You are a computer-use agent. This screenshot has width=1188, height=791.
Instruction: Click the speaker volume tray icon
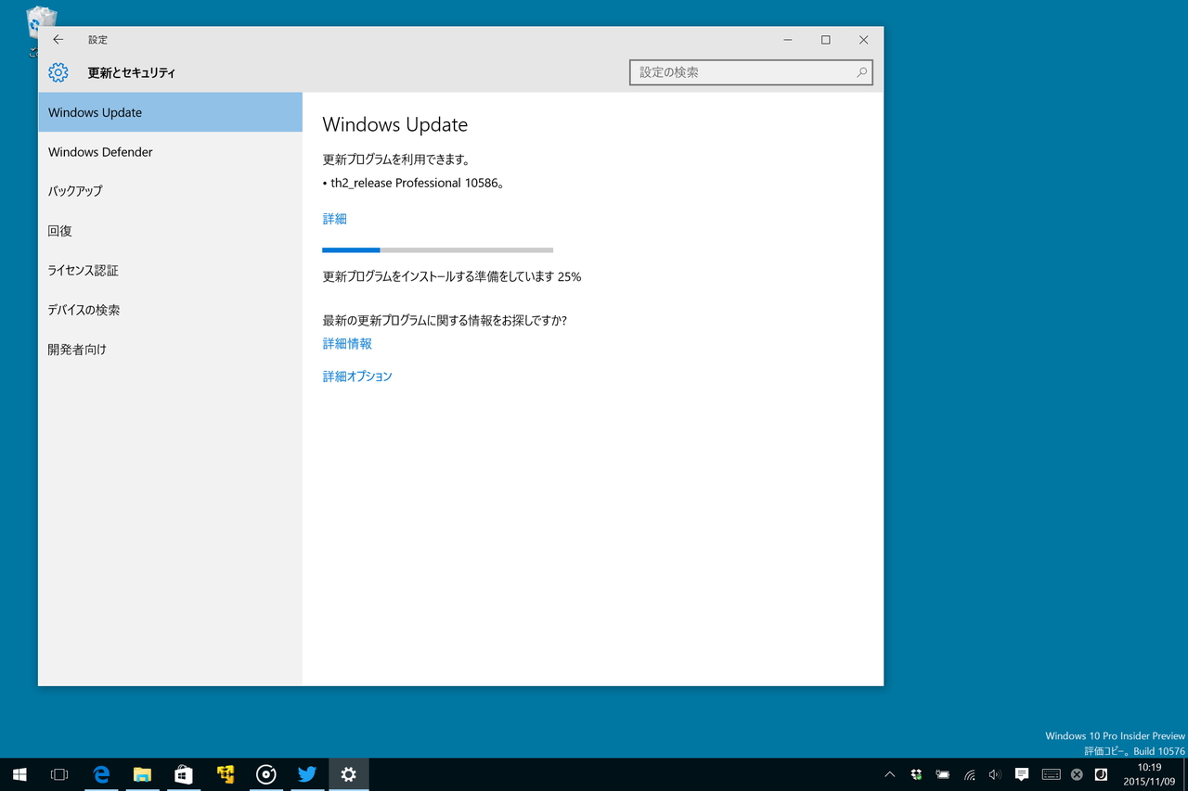point(995,774)
